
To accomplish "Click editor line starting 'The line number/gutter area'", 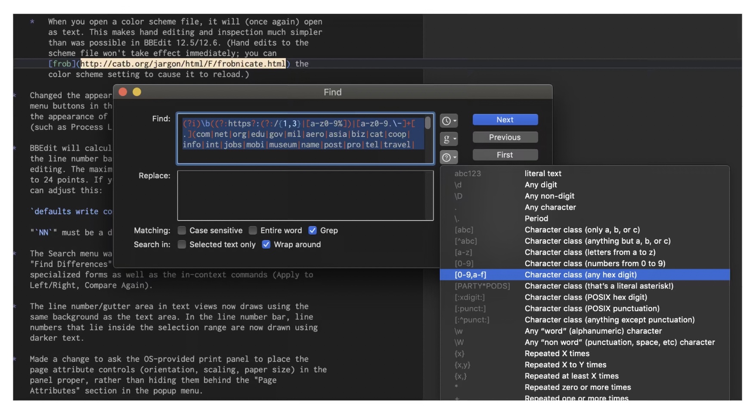I will tap(169, 307).
